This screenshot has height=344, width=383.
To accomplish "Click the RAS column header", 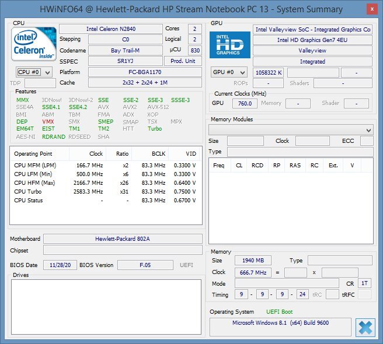I will (x=295, y=166).
